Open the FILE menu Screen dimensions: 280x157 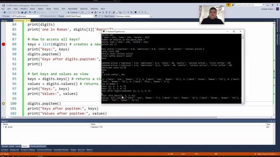pyautogui.click(x=3, y=9)
